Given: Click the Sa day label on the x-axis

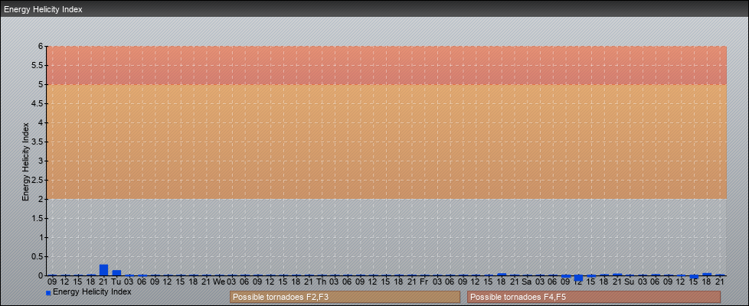Looking at the screenshot, I should click(x=527, y=282).
